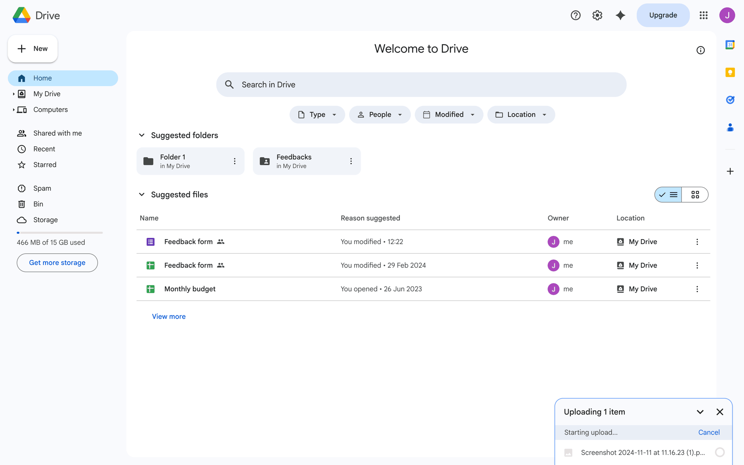Click the Folder 1 folder icon
The height and width of the screenshot is (465, 744).
click(148, 161)
